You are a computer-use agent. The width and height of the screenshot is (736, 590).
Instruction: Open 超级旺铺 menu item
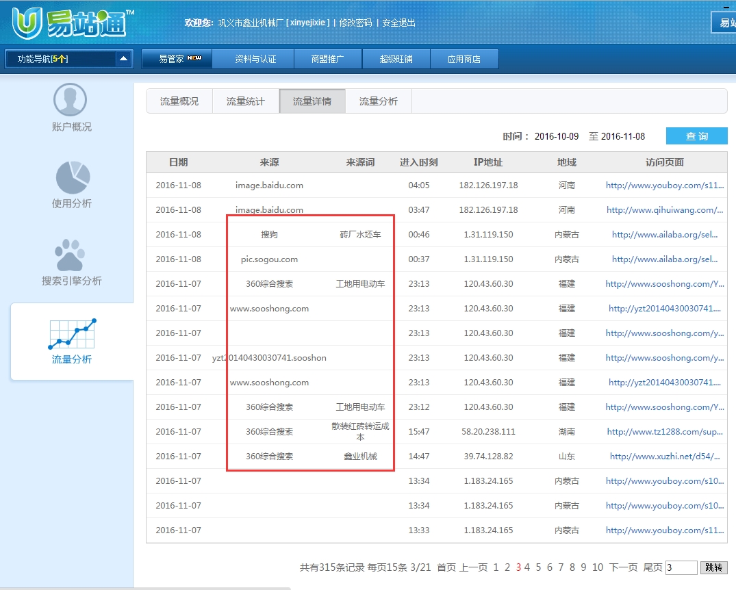click(x=396, y=59)
